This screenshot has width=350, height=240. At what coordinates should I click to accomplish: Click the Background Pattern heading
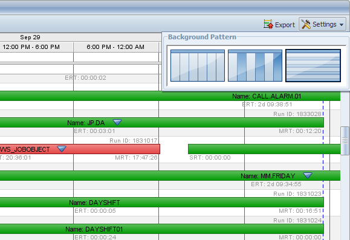(202, 37)
